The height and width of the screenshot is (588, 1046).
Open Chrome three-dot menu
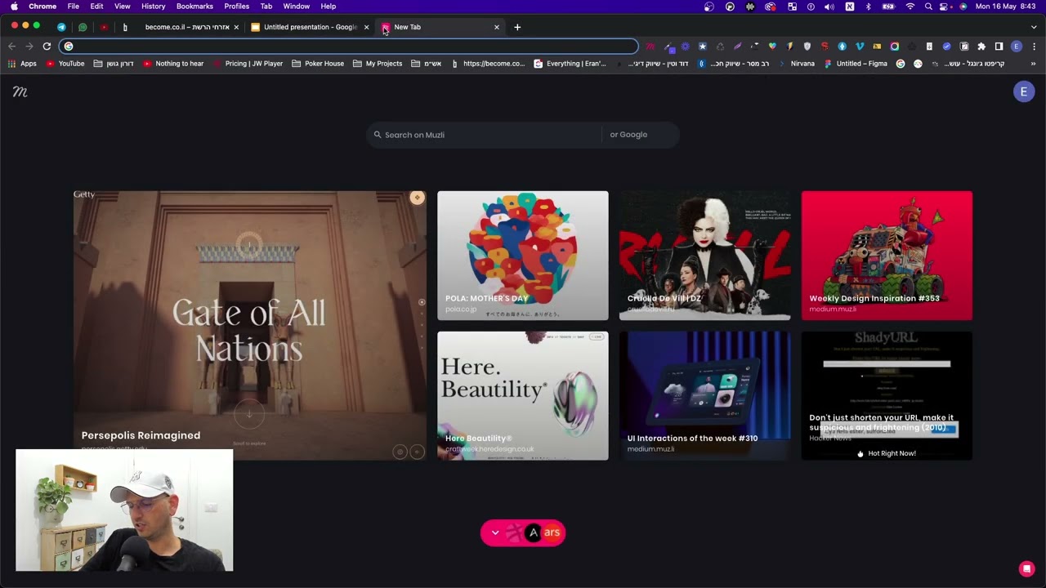coord(1034,47)
